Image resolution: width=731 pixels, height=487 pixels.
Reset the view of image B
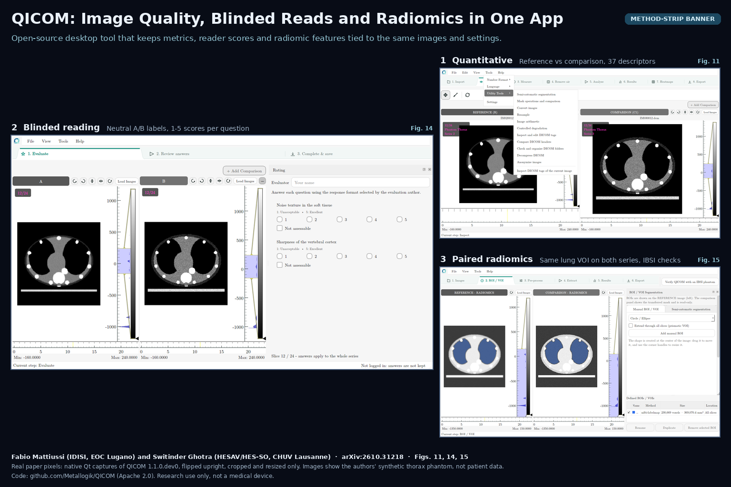[x=228, y=181]
